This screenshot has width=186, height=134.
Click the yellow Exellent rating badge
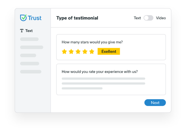[109, 51]
